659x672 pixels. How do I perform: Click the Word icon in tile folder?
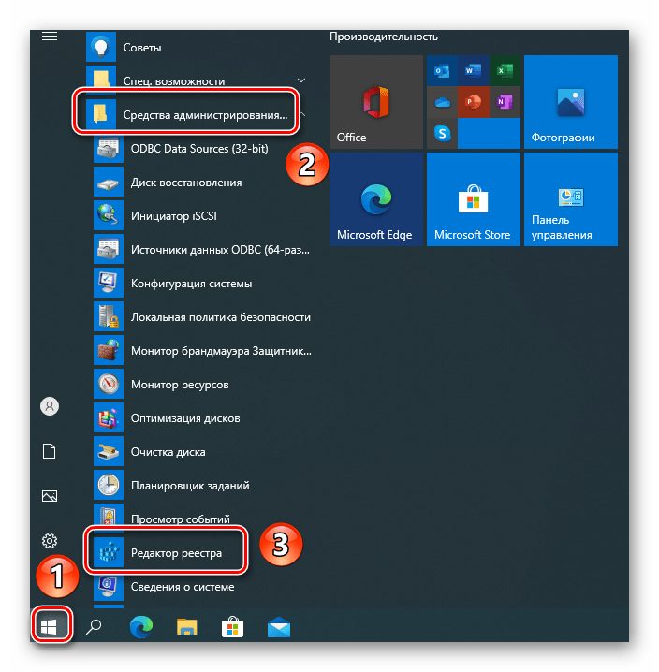tap(474, 70)
